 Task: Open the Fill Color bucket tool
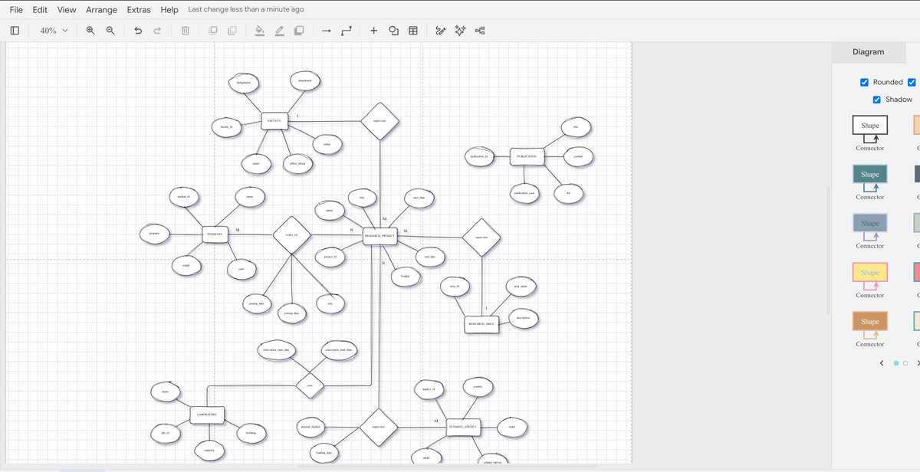coord(259,31)
